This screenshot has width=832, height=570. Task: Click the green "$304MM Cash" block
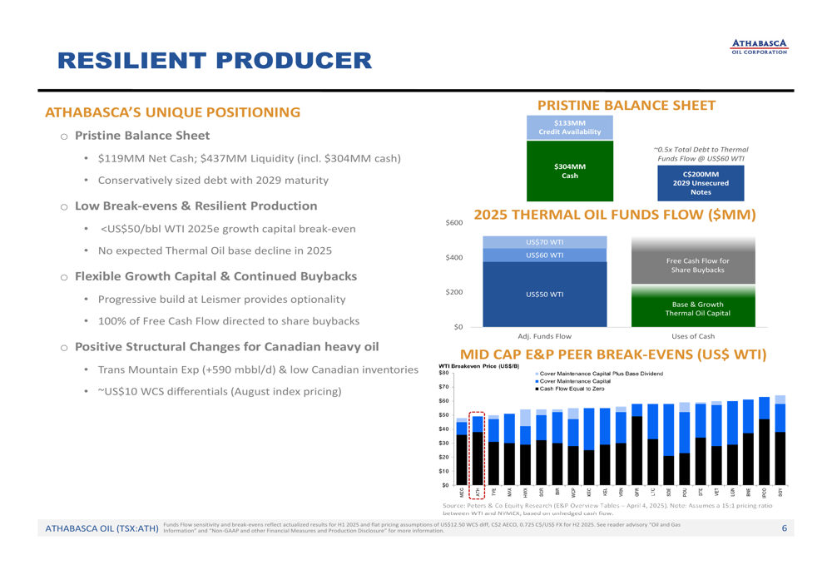point(570,171)
